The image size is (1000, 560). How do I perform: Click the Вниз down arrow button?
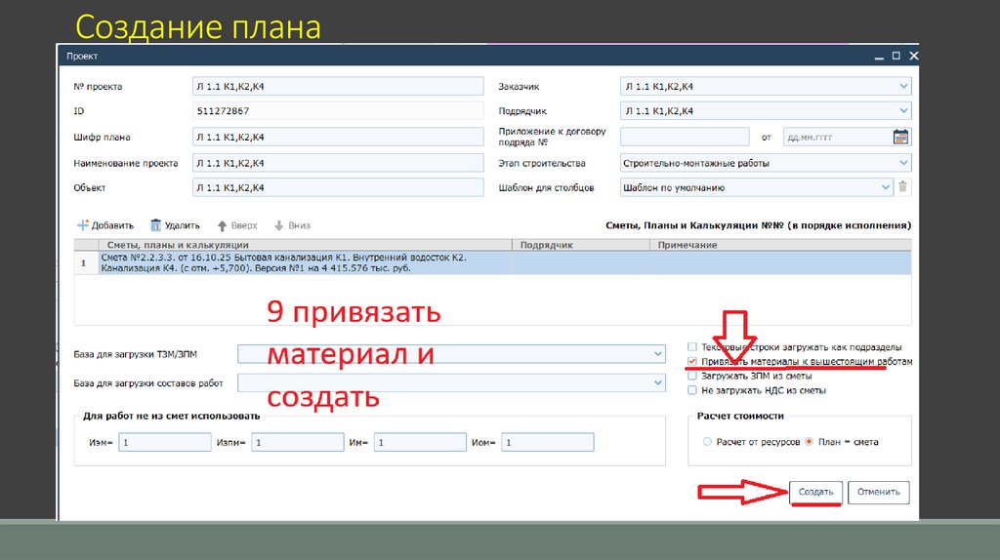pos(292,225)
